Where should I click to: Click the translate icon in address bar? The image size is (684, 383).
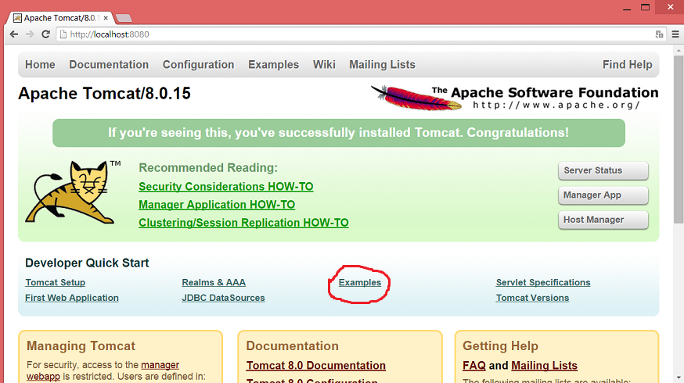tap(659, 34)
